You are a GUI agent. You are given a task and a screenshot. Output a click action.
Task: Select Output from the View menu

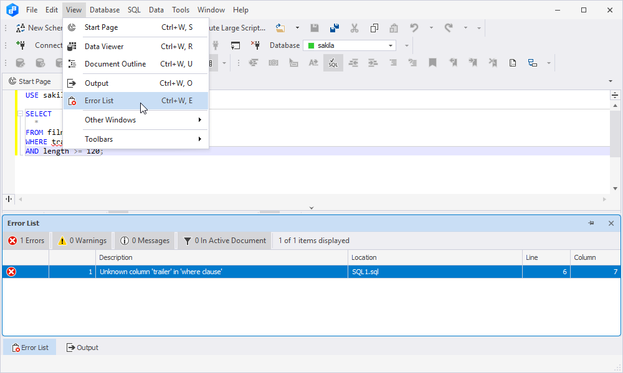coord(135,83)
